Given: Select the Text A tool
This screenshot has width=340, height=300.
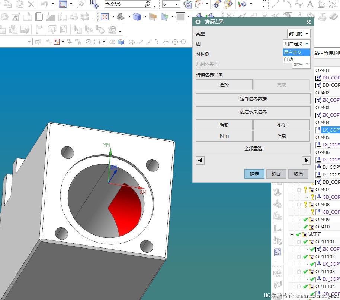Looking at the screenshot, I should (310, 4).
